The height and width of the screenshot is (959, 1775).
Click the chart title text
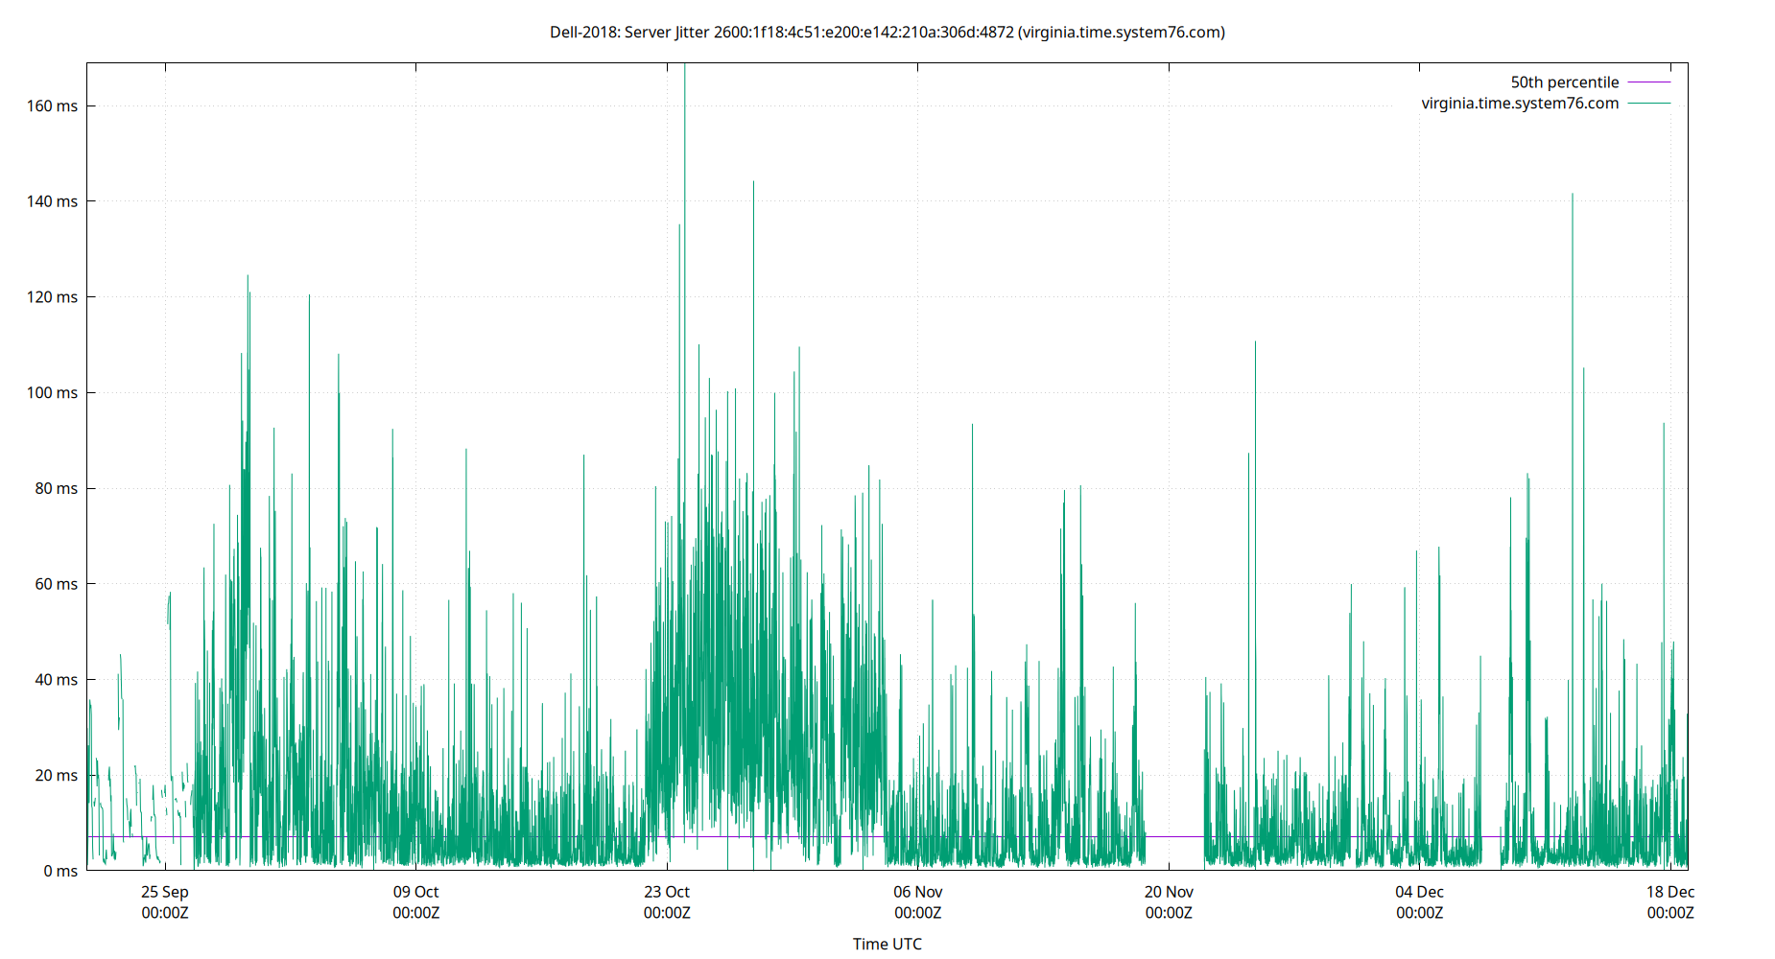[x=886, y=32]
